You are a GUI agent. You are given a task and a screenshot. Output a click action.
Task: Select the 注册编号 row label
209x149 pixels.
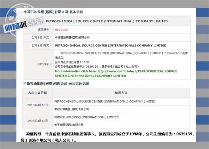[44, 30]
